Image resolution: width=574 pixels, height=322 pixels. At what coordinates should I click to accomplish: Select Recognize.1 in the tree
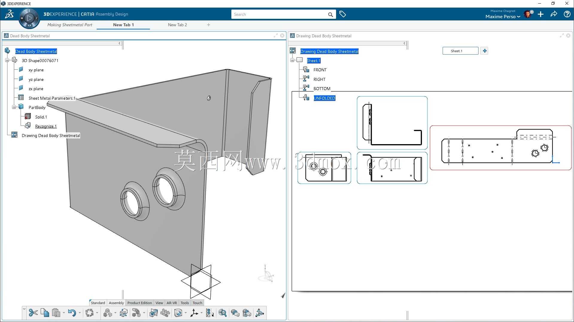46,126
